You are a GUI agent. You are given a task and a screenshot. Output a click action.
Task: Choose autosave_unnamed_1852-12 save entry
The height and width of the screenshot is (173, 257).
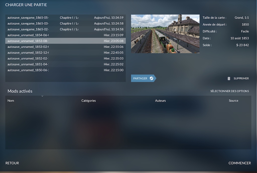coord(66,53)
